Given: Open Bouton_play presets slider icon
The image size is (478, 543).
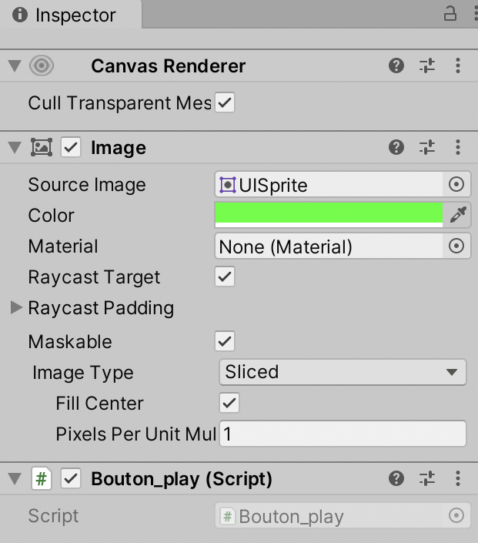Looking at the screenshot, I should pyautogui.click(x=427, y=479).
